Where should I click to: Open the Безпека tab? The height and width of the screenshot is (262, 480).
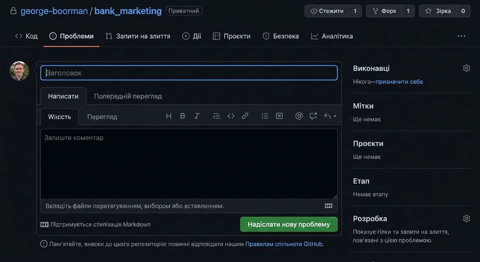[281, 36]
